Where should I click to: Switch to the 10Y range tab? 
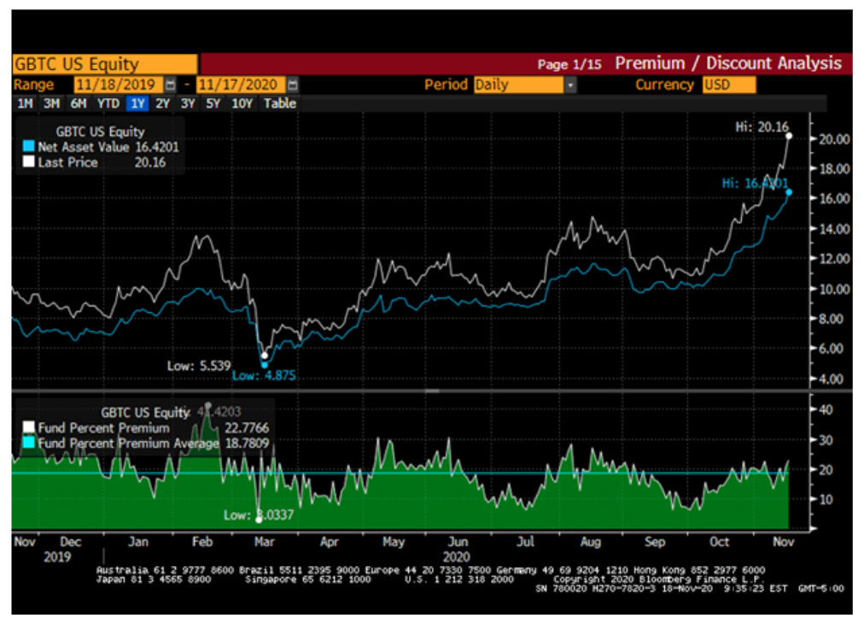tap(242, 103)
